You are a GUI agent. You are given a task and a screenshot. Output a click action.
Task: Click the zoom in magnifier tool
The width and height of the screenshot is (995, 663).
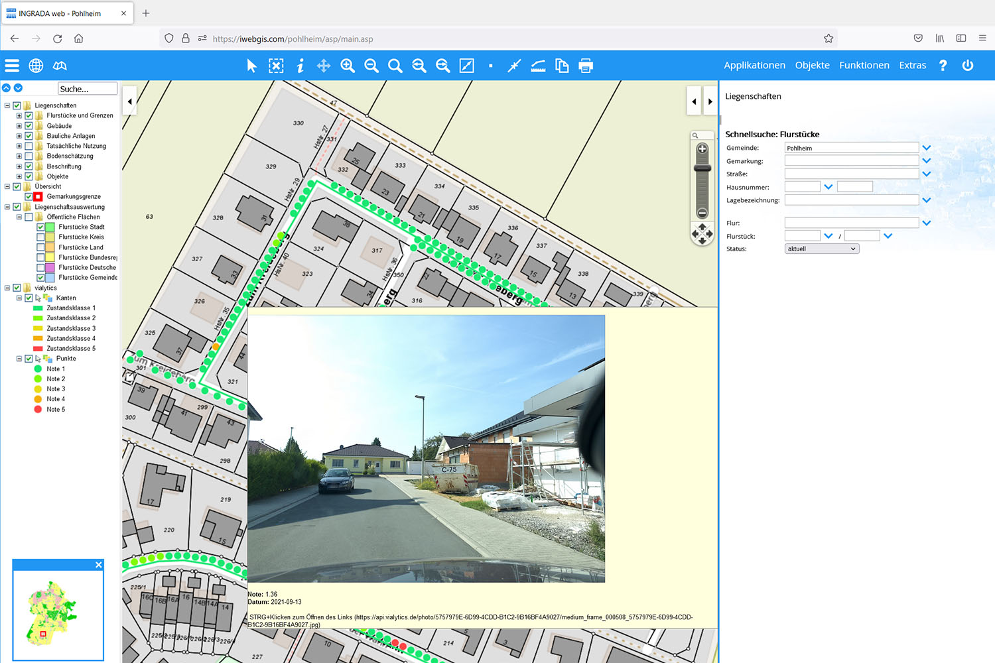pos(348,66)
